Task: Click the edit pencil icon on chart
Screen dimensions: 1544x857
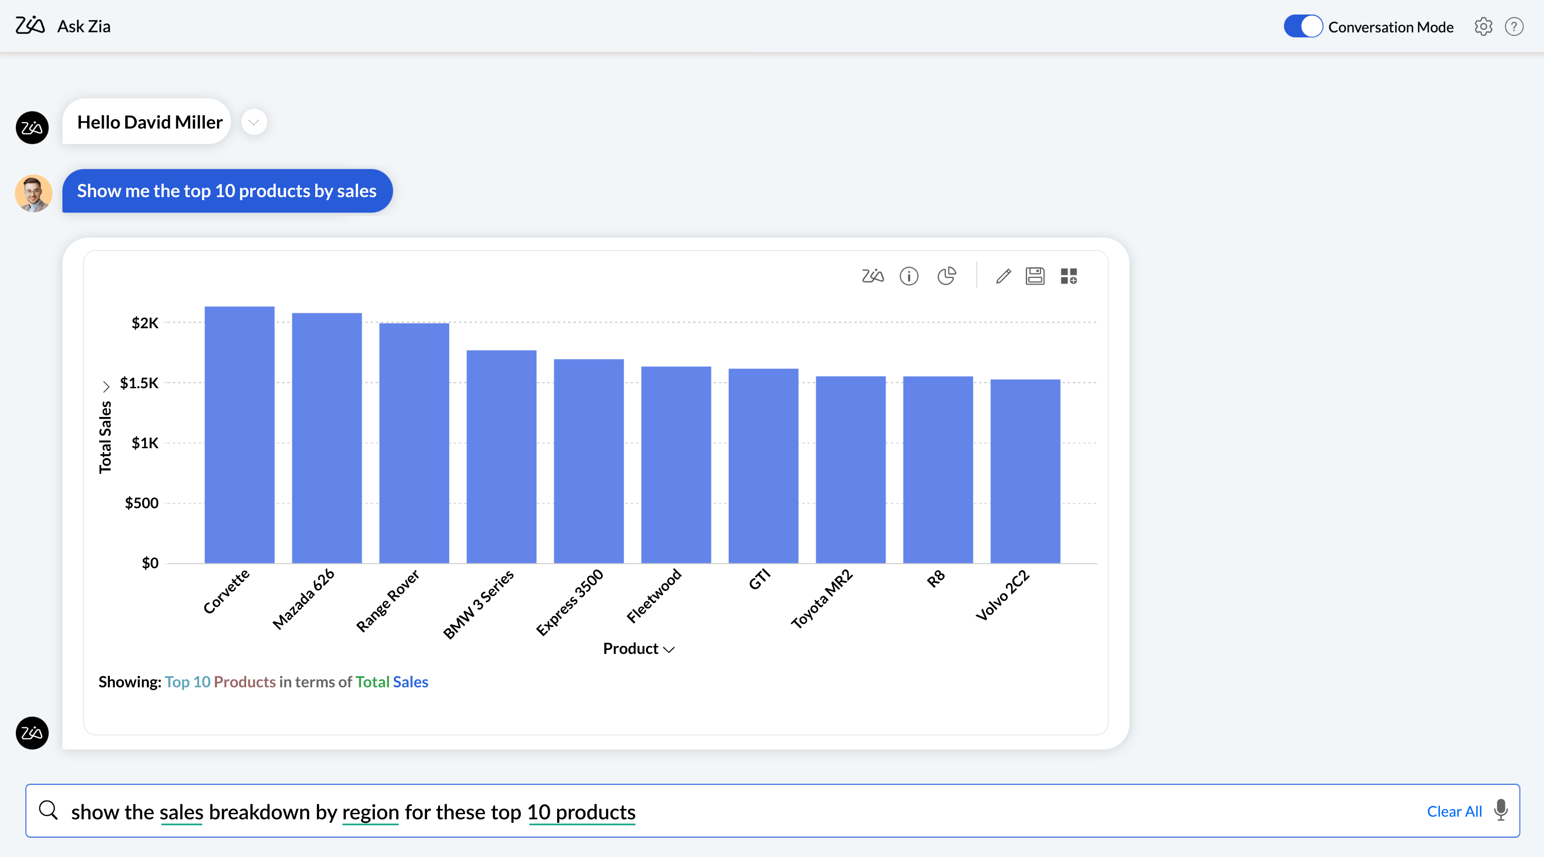Action: click(x=1002, y=276)
